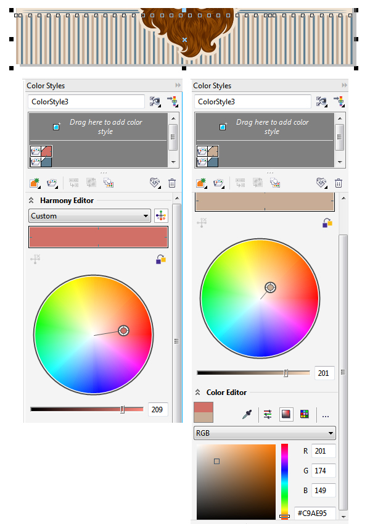Click style list scroll-down arrow in tan-harmony panel
This screenshot has width=370, height=524.
[x=340, y=162]
